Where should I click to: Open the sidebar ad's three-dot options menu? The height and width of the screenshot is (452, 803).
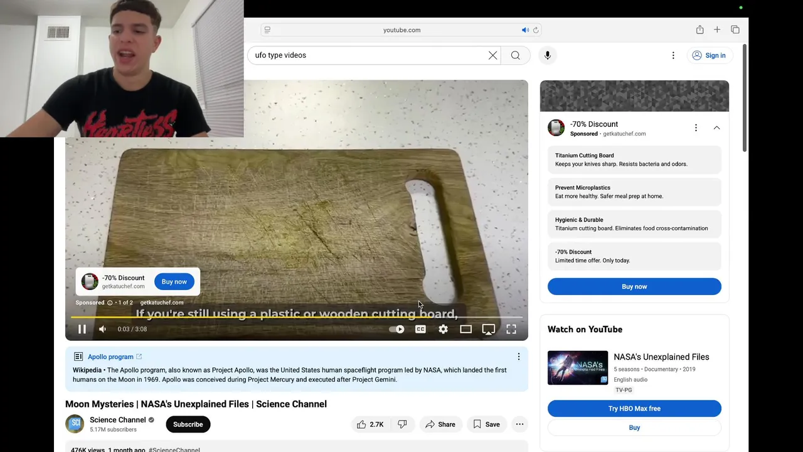point(696,128)
